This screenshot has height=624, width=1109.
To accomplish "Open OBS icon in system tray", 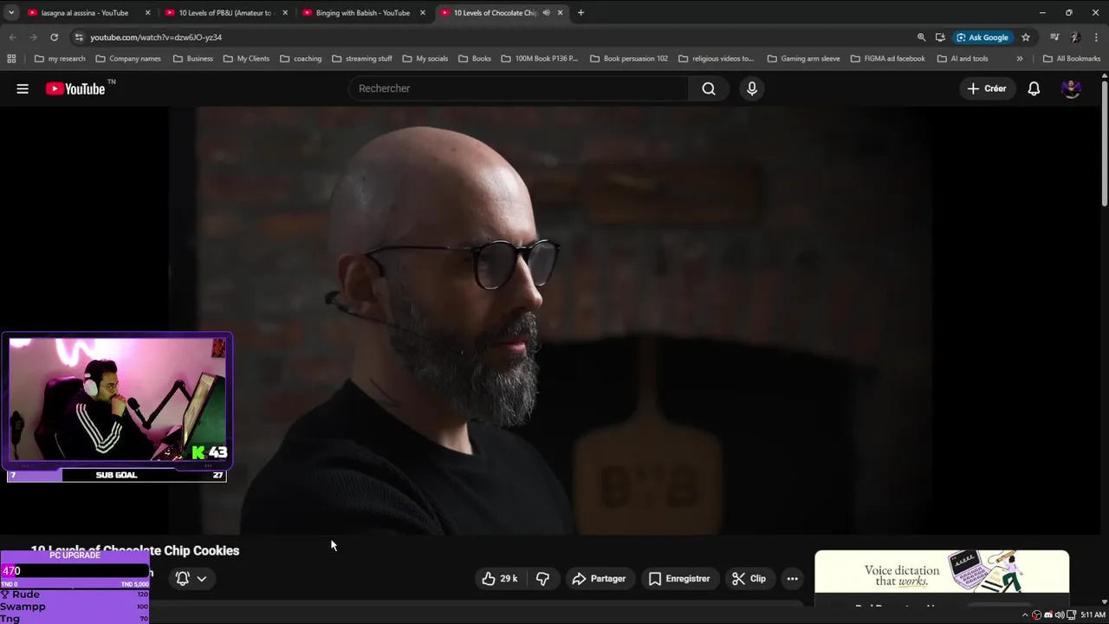I will [1037, 614].
